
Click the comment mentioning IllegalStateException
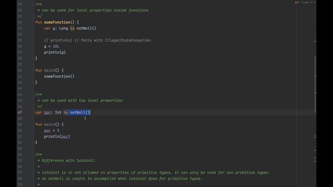pos(97,41)
